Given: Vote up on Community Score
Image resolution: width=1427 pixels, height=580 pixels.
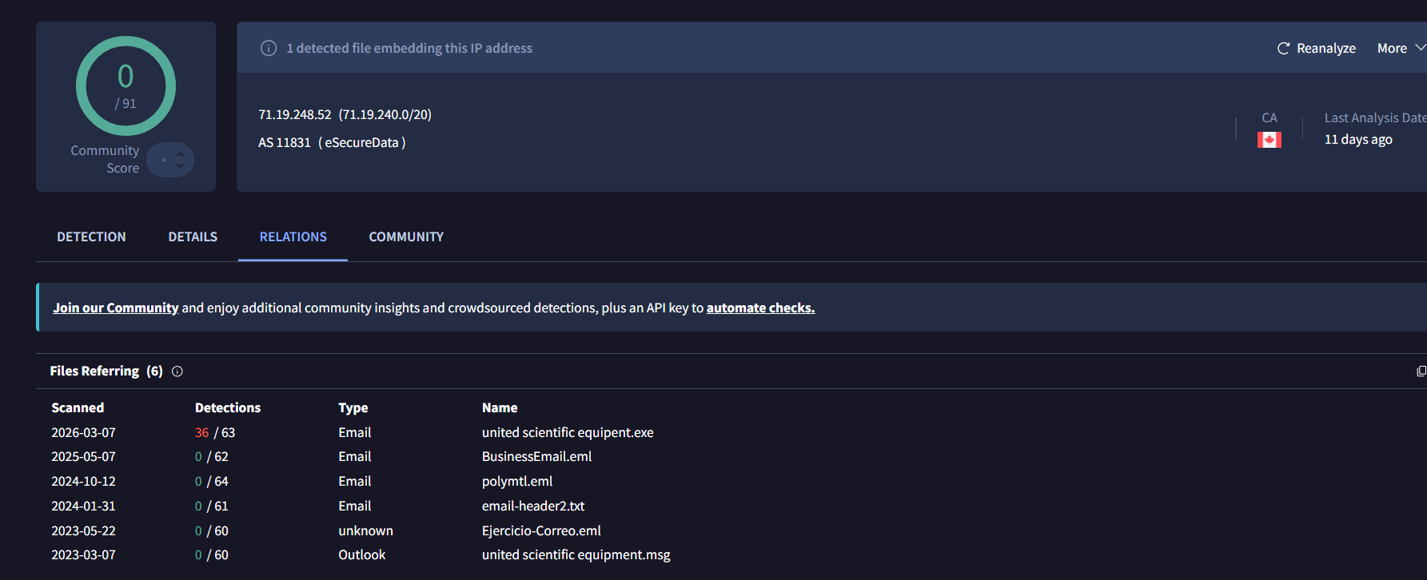Looking at the screenshot, I should [x=181, y=153].
